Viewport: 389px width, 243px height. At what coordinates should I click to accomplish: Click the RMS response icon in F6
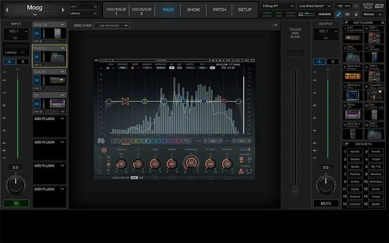(x=123, y=67)
